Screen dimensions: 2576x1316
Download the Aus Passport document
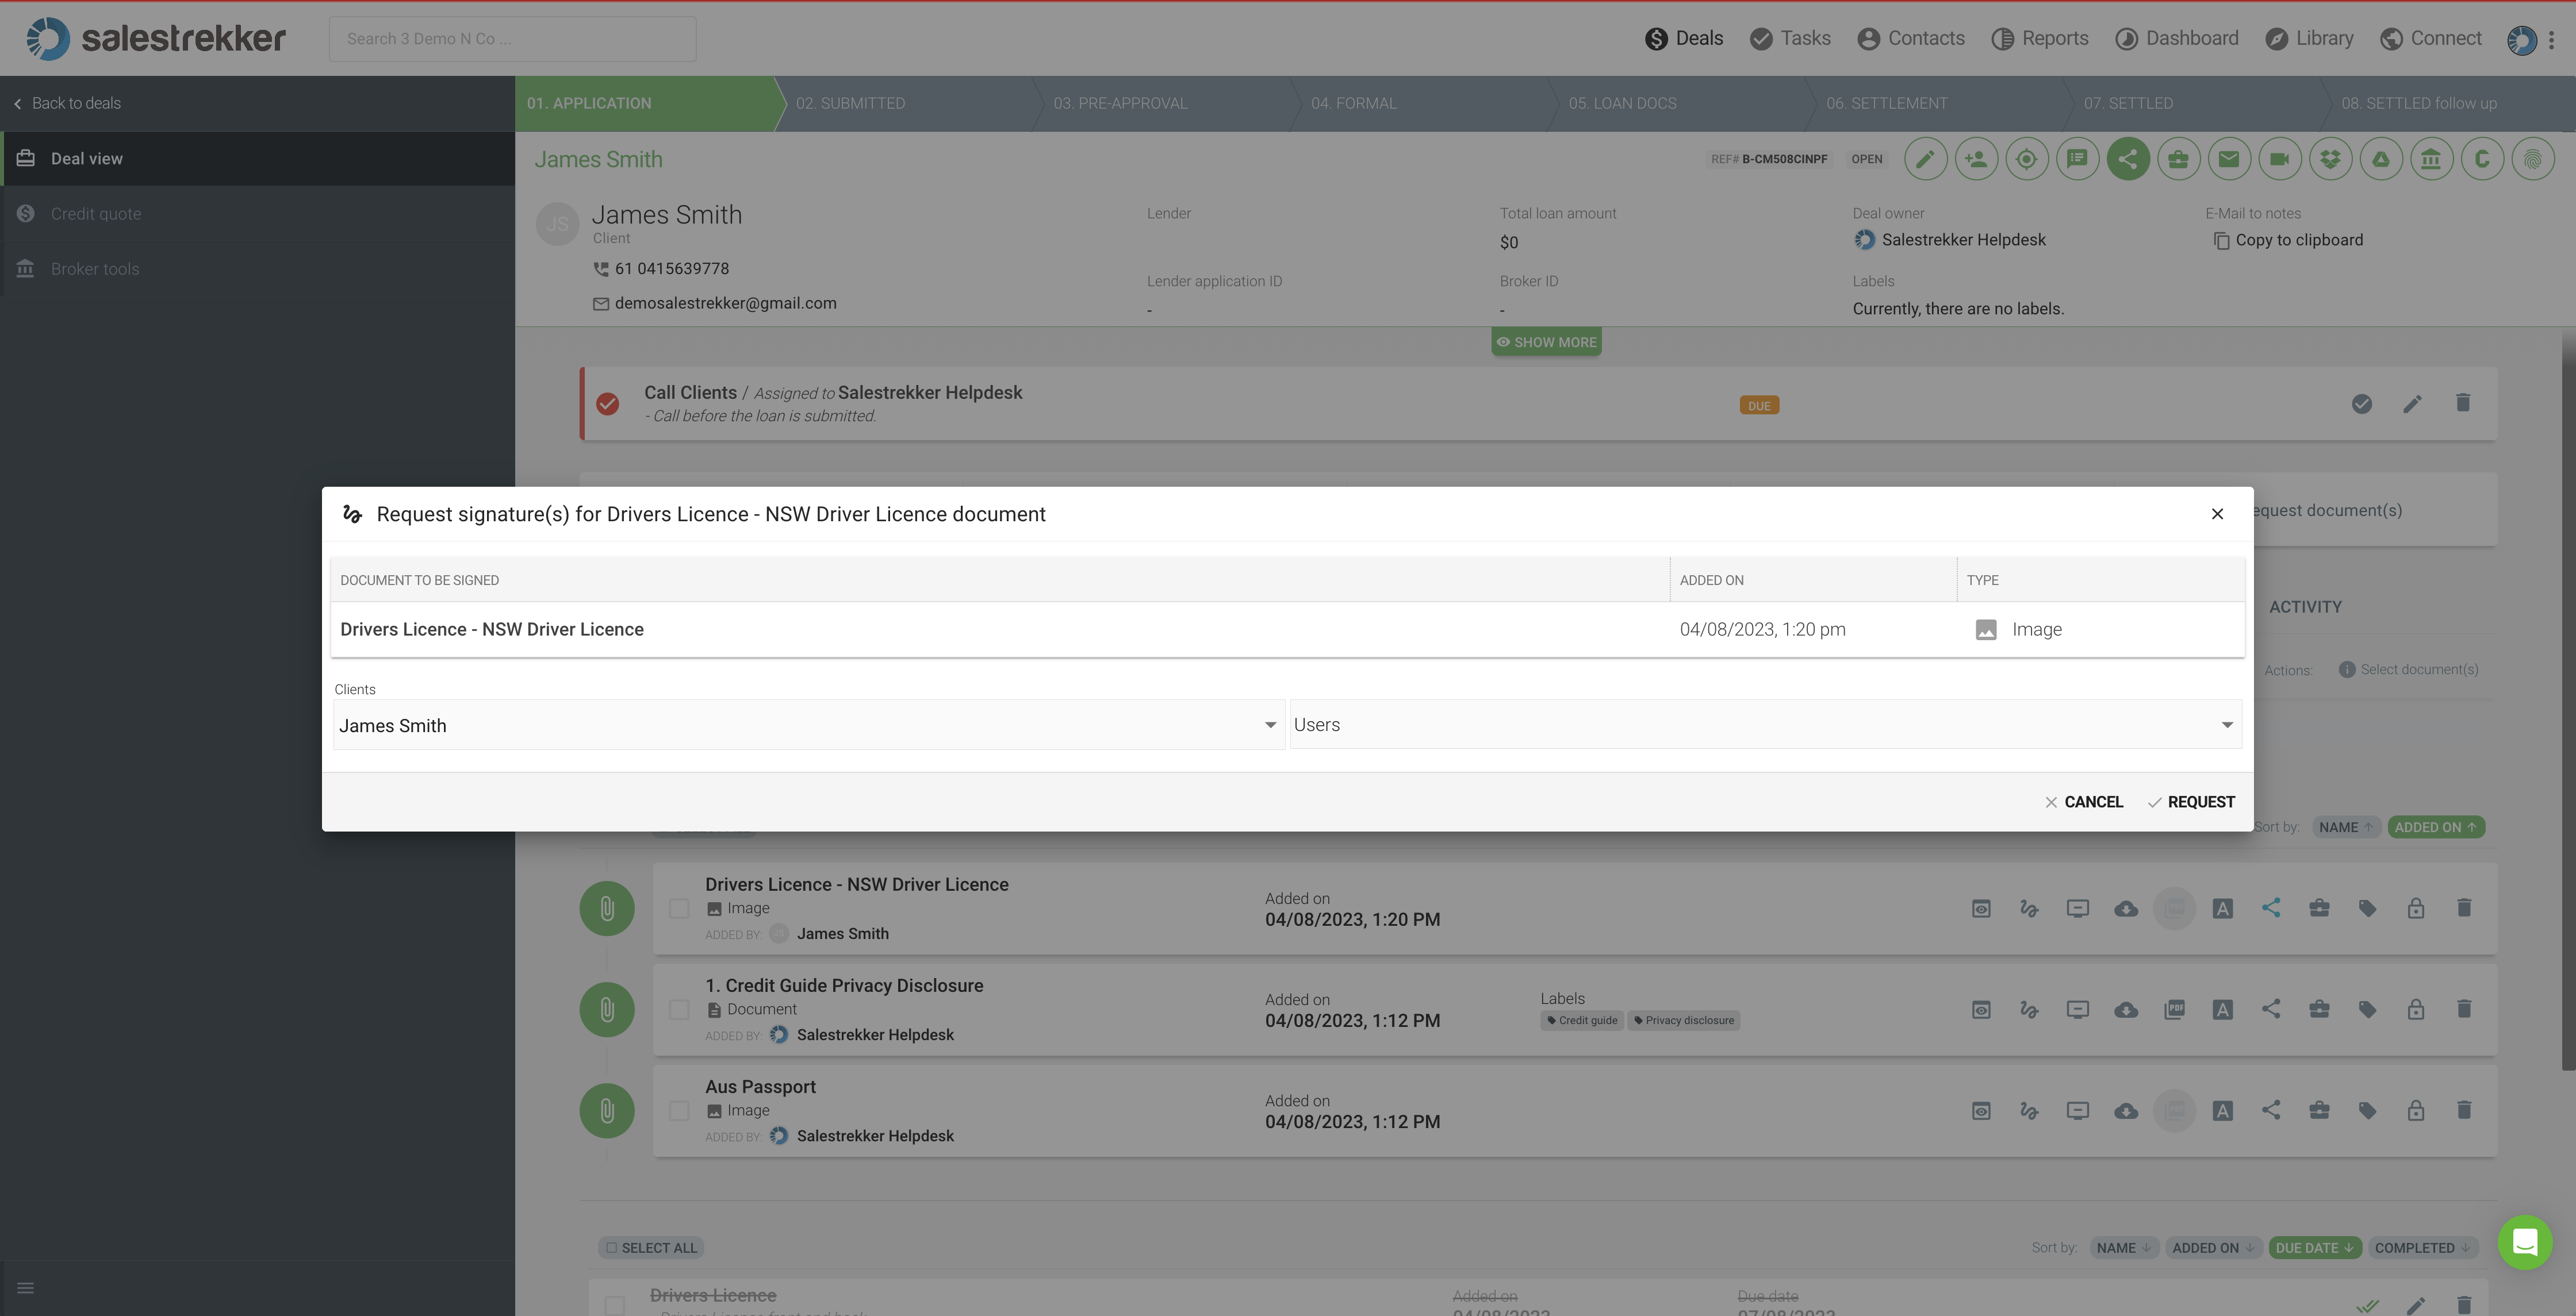click(x=2126, y=1110)
